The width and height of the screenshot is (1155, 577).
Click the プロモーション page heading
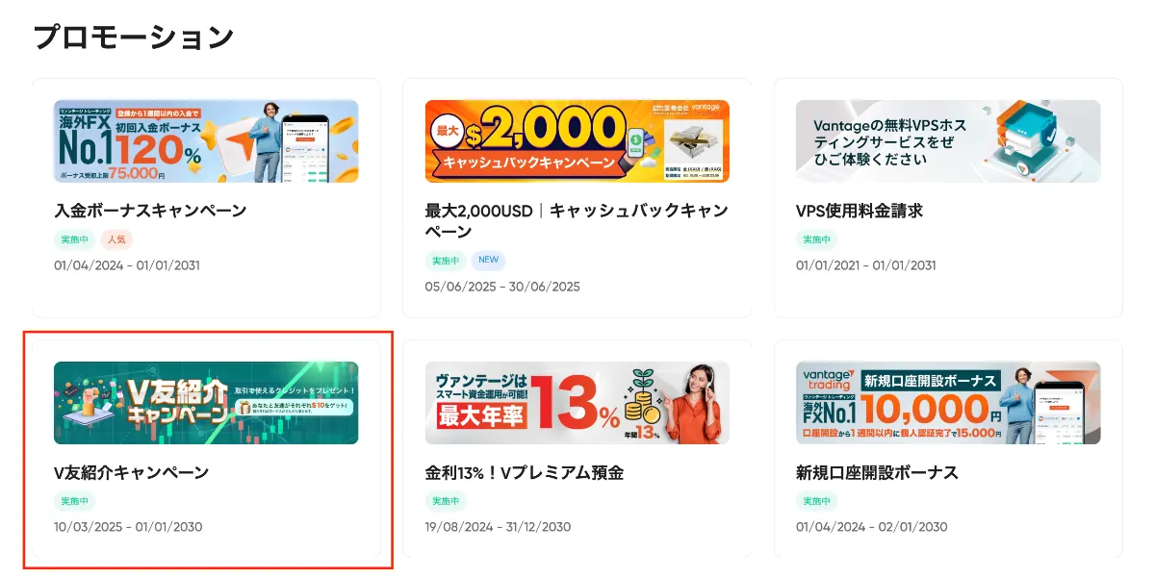click(x=134, y=38)
